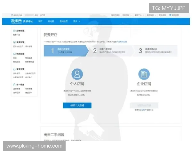192x154 pixels.
Task: Click 卖家地图 in the top bar
Action: pos(175,15)
